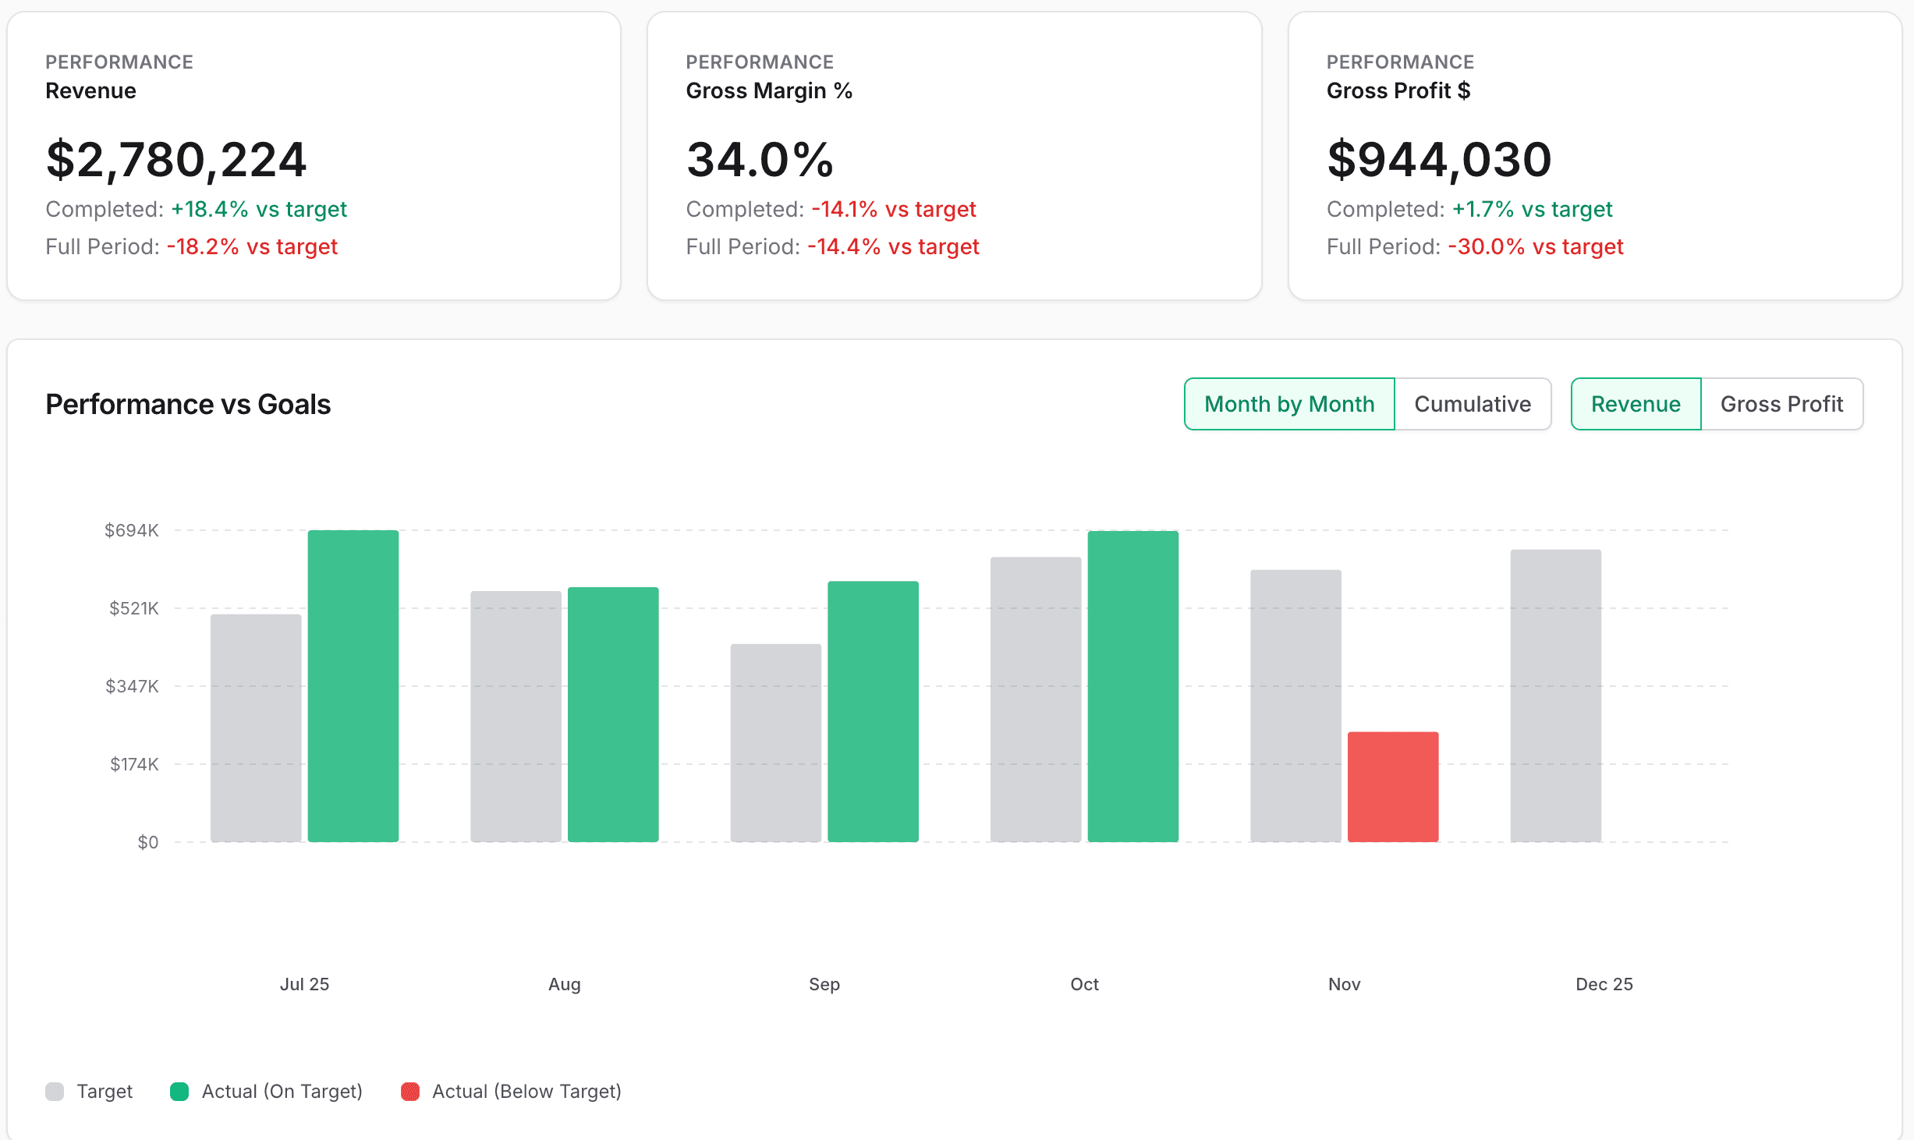Viewport: 1914px width, 1140px height.
Task: Click the $2,780,224 revenue figure
Action: tap(176, 159)
